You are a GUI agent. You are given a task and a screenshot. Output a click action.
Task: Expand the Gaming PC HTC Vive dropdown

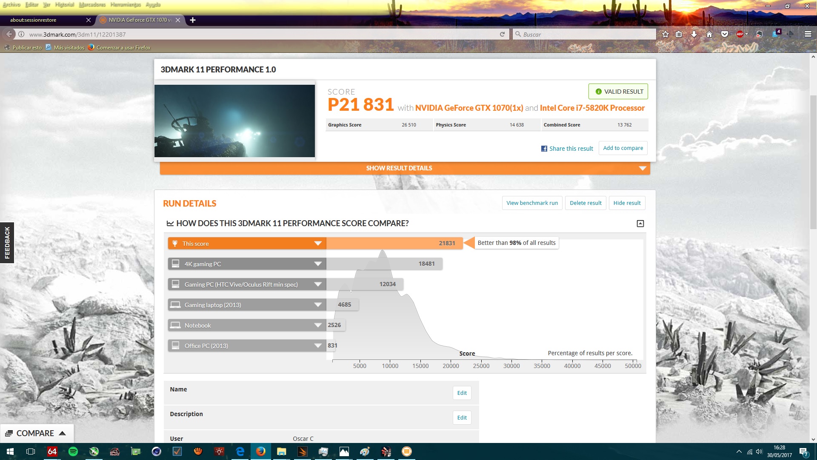click(318, 285)
